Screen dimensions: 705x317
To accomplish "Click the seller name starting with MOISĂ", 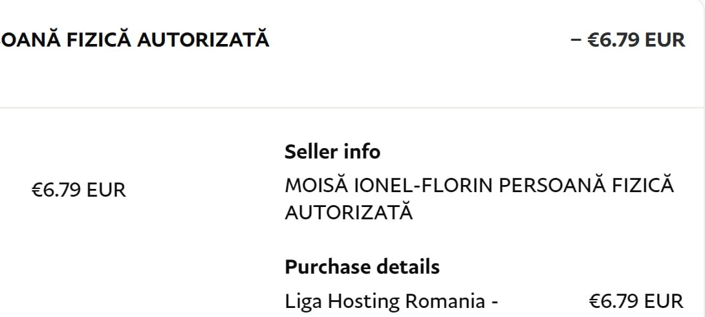I will pyautogui.click(x=479, y=199).
